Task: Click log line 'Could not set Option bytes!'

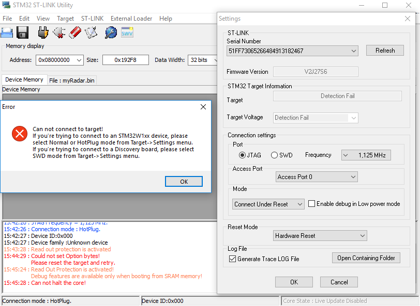Action: [x=52, y=256]
